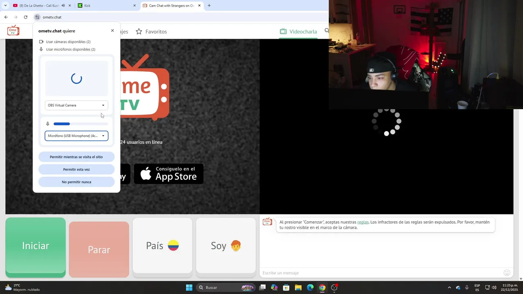The height and width of the screenshot is (294, 523).
Task: Open Google Chrome from taskbar
Action: [322, 287]
